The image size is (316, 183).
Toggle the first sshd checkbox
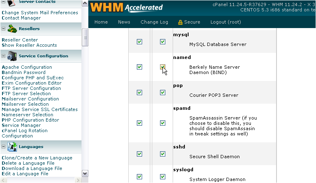coord(139,154)
